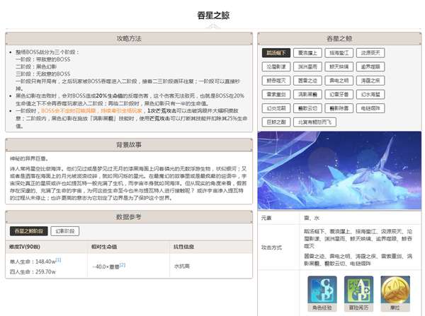Click the 元素 row label

(266, 218)
